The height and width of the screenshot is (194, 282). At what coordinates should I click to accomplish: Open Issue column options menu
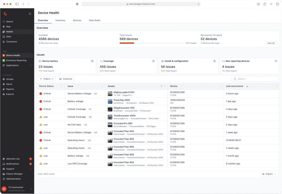102,86
